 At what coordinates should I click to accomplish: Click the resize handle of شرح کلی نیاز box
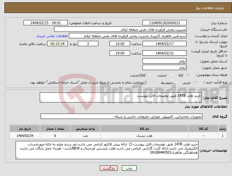tap(41, 101)
